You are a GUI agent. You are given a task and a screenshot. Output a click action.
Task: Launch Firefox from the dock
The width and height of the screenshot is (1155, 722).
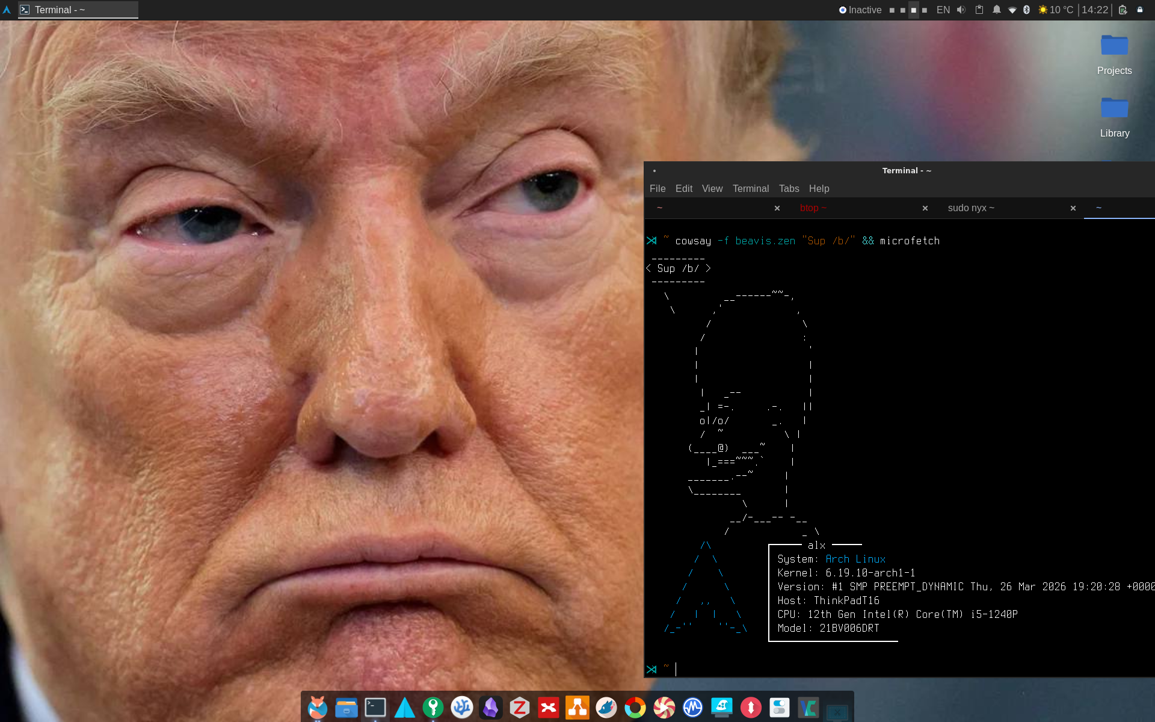pos(318,708)
